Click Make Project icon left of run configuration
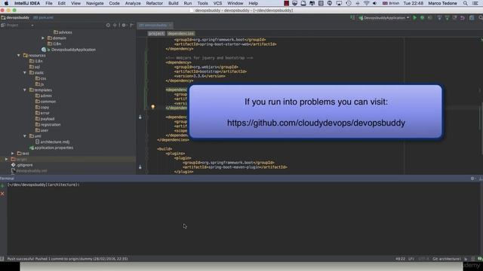The image size is (483, 271). coord(352,18)
